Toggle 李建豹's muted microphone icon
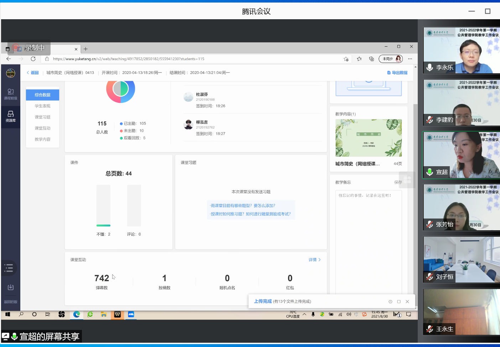Screen dimensions: 500x347 coord(430,120)
